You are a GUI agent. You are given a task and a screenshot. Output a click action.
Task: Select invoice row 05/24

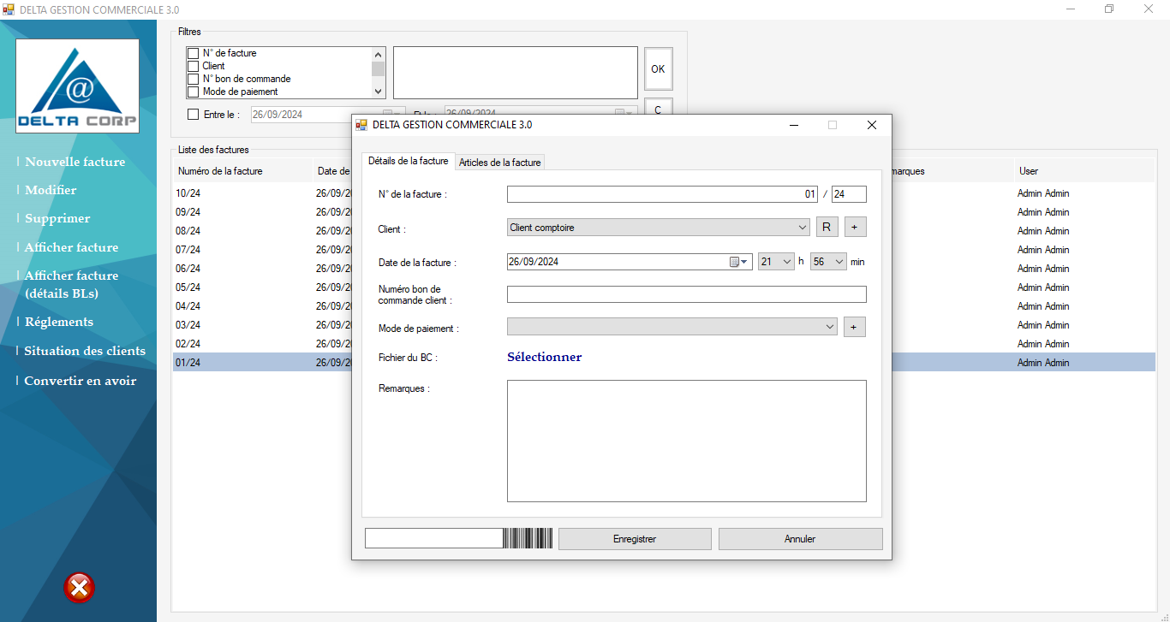(664, 287)
